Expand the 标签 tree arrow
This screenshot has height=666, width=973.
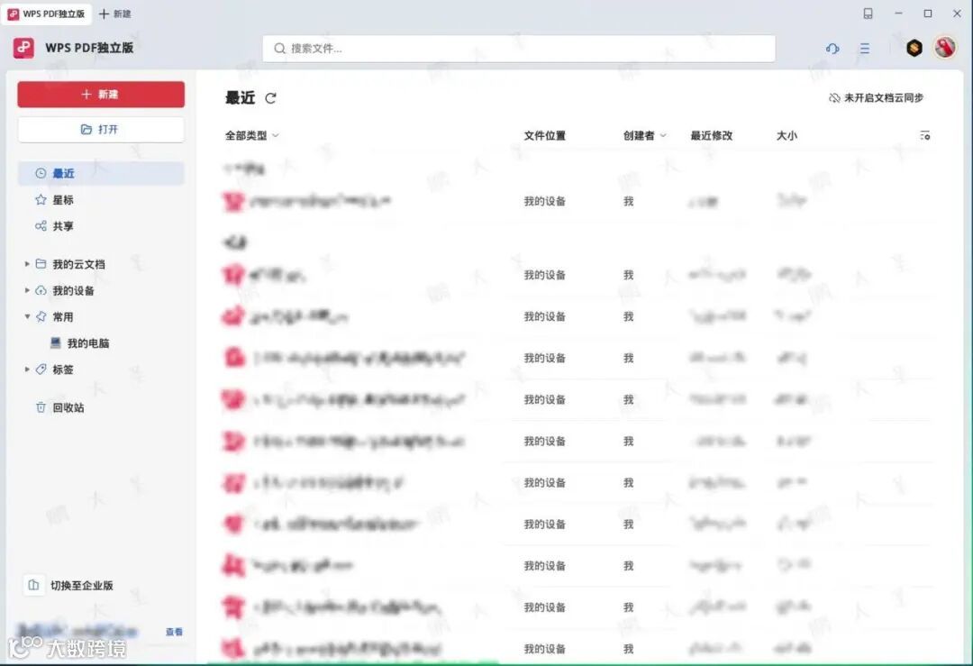click(27, 369)
